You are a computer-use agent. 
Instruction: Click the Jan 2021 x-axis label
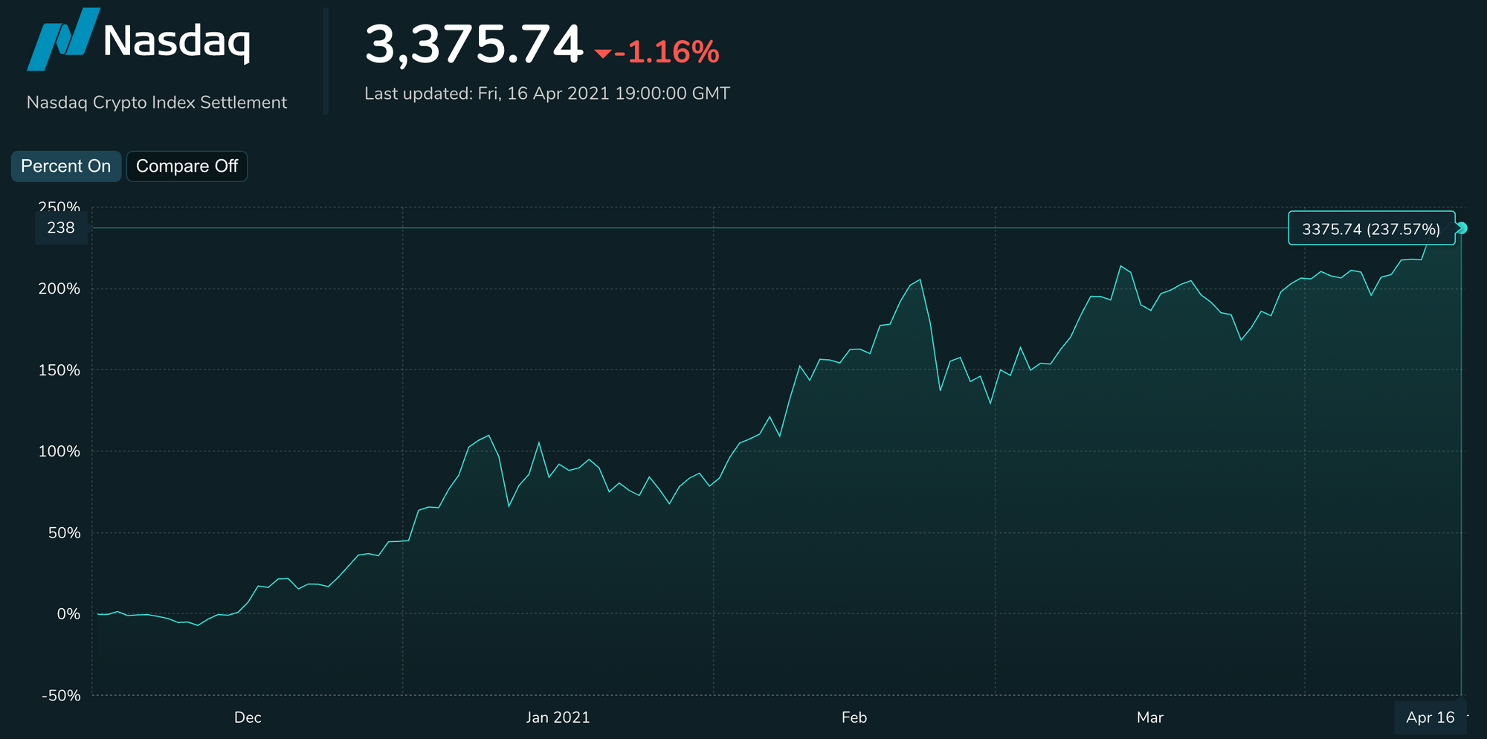pyautogui.click(x=558, y=717)
